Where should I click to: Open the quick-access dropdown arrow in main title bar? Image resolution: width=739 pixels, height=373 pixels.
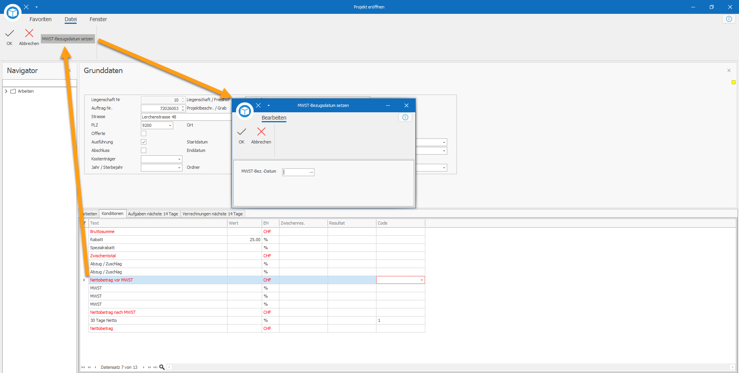[x=37, y=7]
